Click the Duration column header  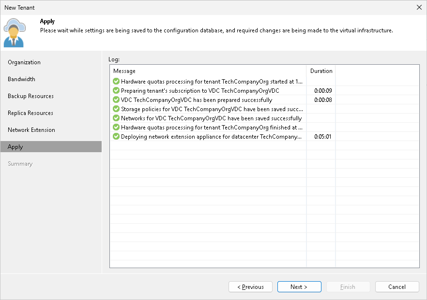[x=320, y=71]
